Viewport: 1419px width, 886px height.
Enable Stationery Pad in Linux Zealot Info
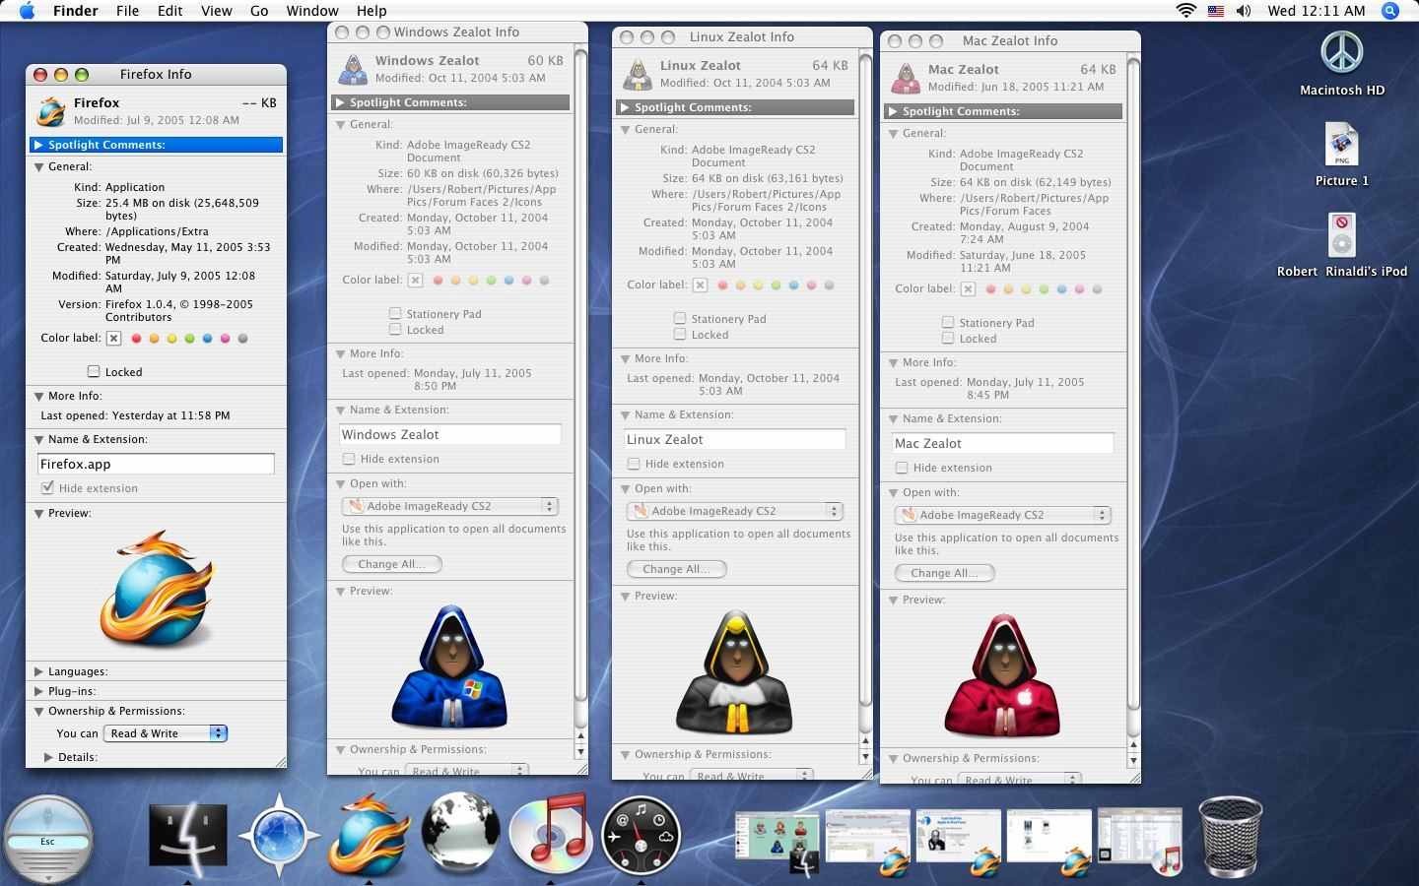pos(680,319)
